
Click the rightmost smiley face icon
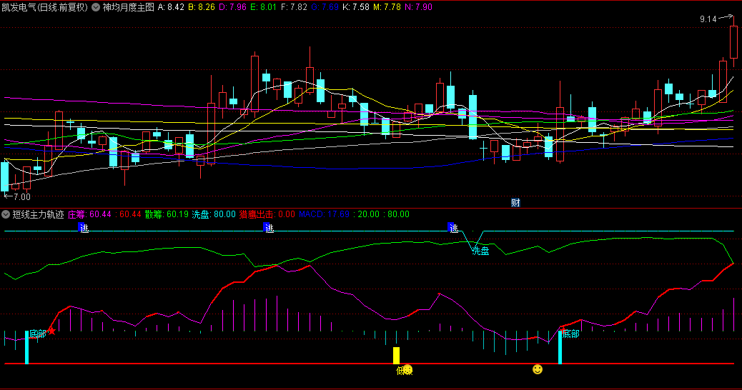click(538, 369)
